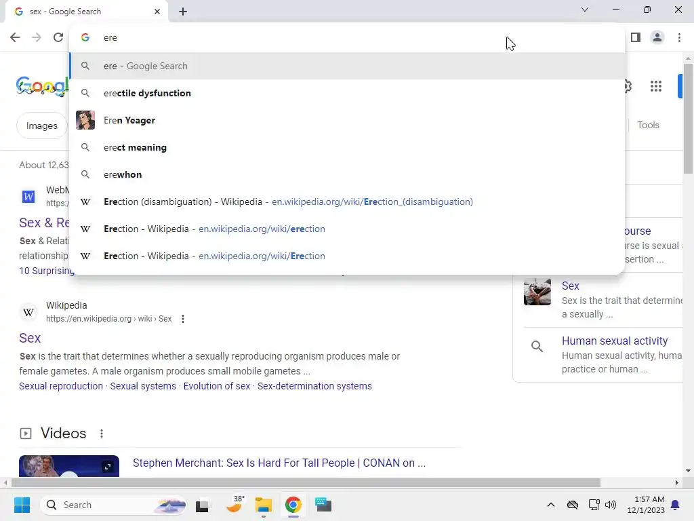Click the magnifier icon beside Human sexual activity
The width and height of the screenshot is (694, 521).
click(537, 346)
